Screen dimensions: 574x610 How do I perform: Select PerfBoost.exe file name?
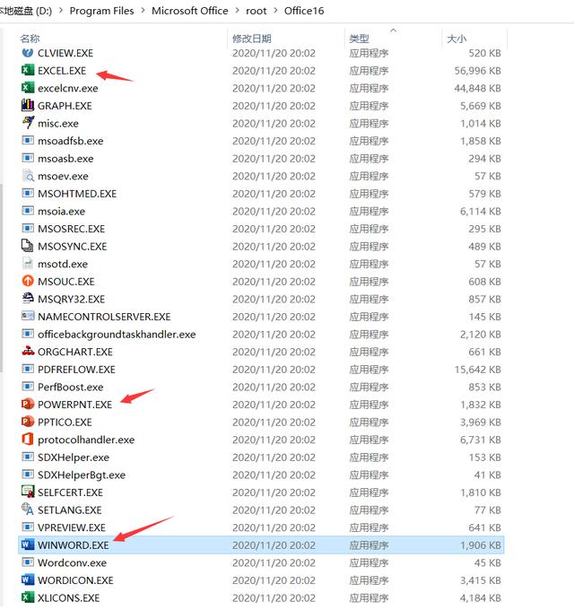click(70, 387)
